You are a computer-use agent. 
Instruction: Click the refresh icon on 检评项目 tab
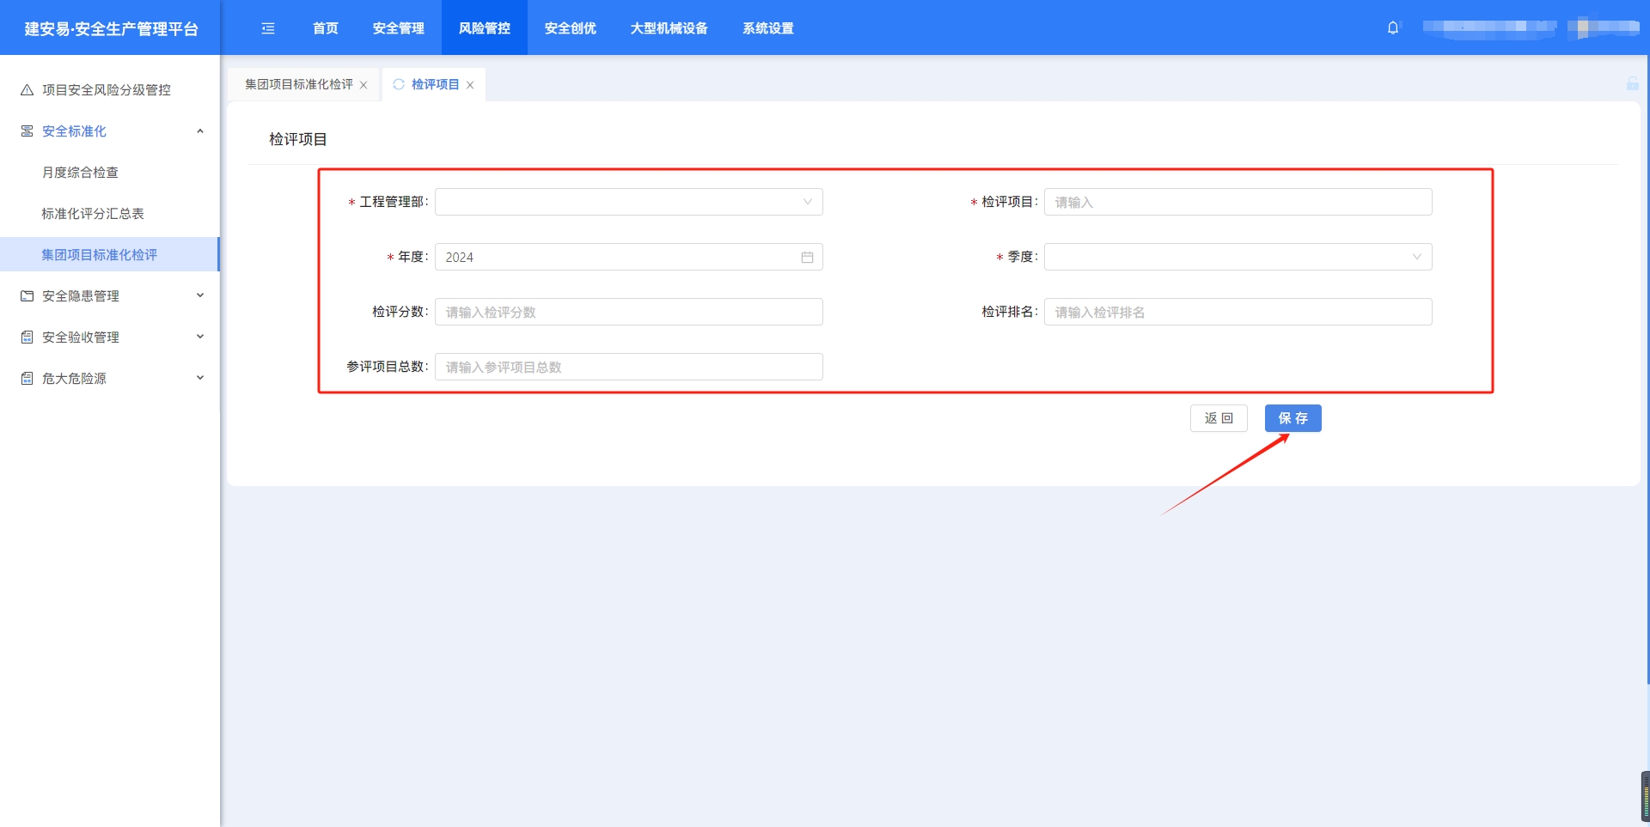point(399,84)
